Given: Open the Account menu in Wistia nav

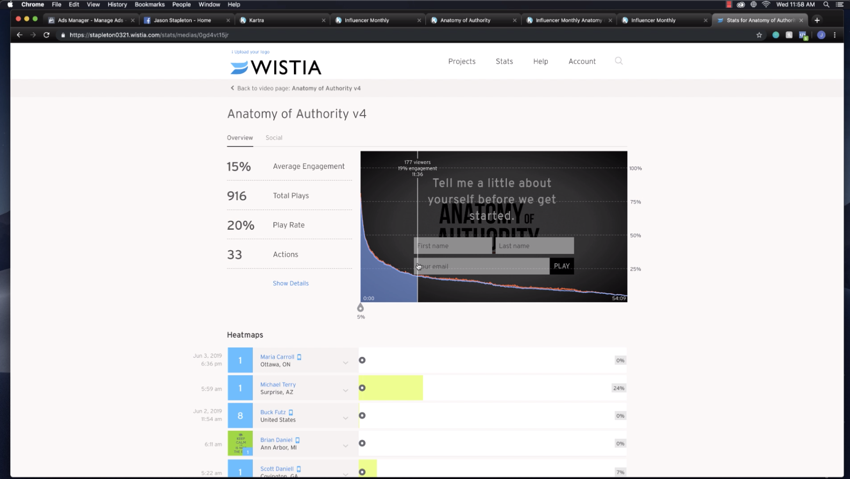Looking at the screenshot, I should pyautogui.click(x=582, y=61).
